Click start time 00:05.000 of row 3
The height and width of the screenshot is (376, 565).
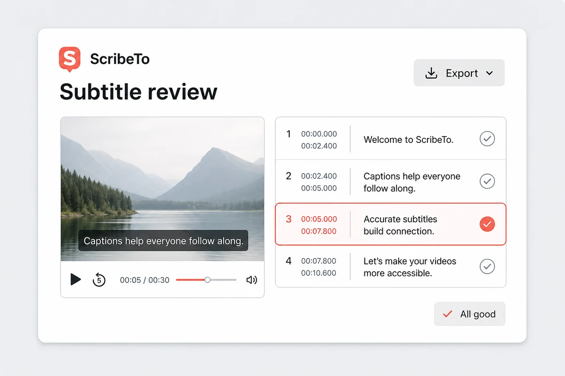319,219
